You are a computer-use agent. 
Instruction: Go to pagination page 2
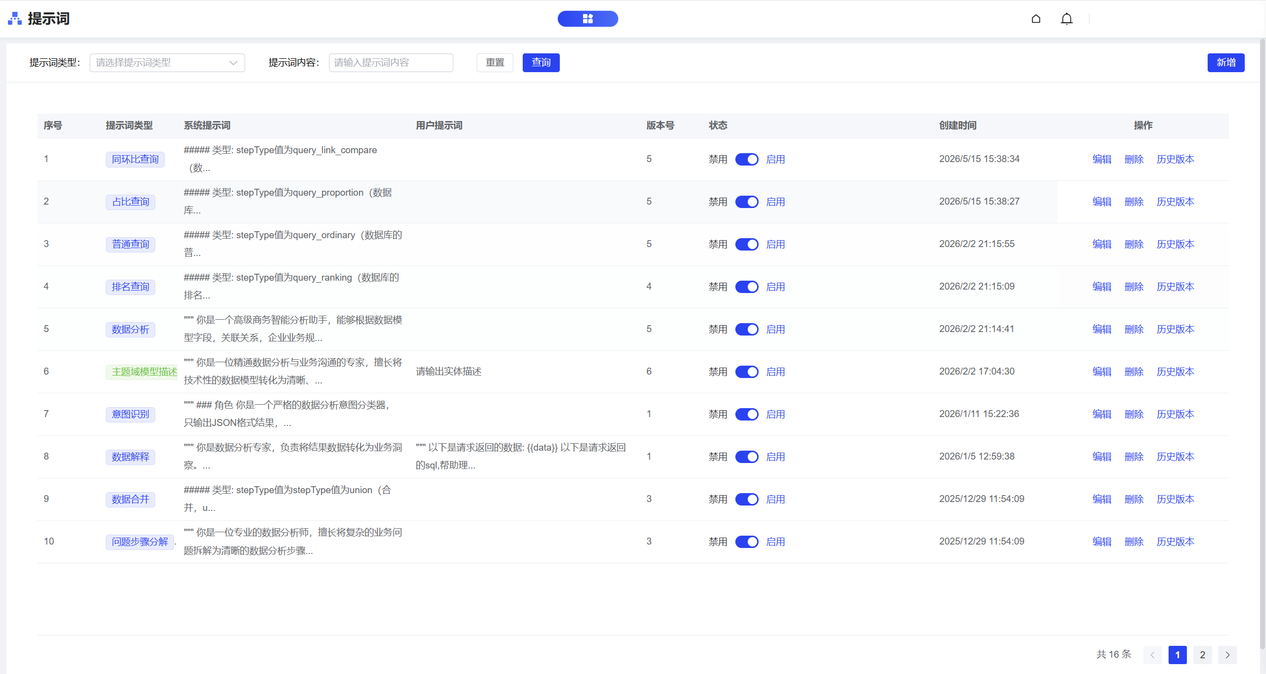[1203, 655]
